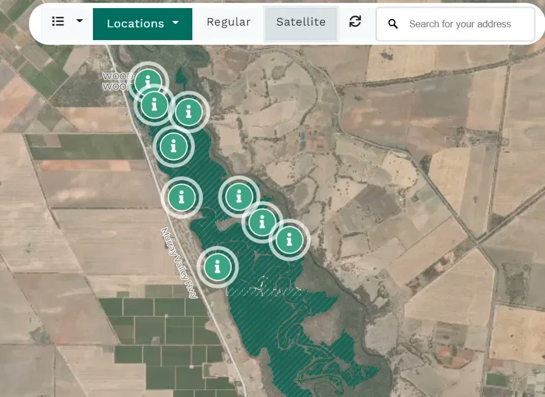This screenshot has width=545, height=397.
Task: Click the large info marker below the top cluster
Action: pos(174,146)
